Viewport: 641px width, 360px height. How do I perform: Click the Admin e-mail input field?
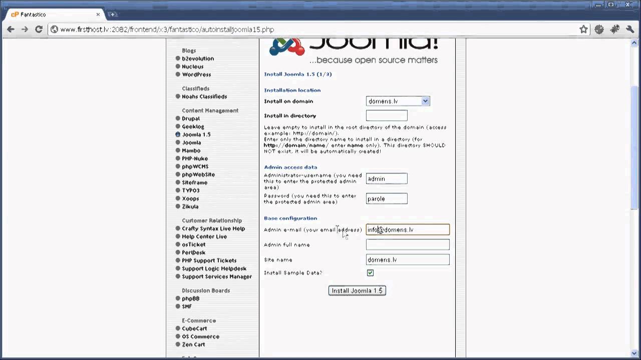(x=408, y=229)
